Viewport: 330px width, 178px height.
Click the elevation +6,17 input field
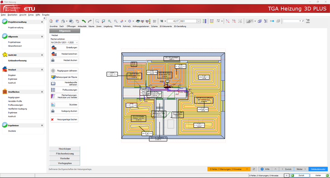[173, 21]
